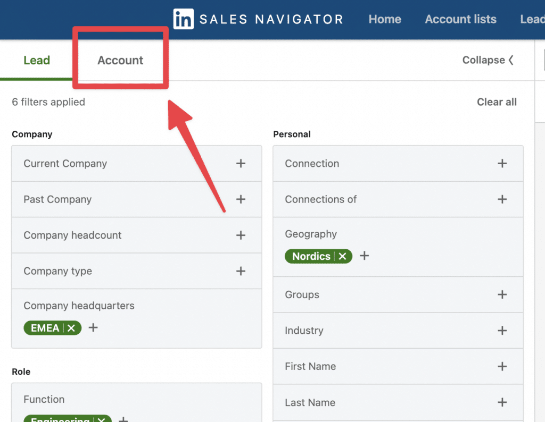The height and width of the screenshot is (422, 545).
Task: Expand the First Name filter row
Action: [x=398, y=367]
